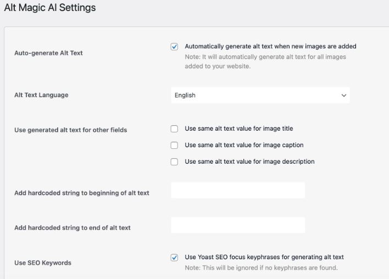Enable same alt text for image title checkbox

click(x=174, y=129)
